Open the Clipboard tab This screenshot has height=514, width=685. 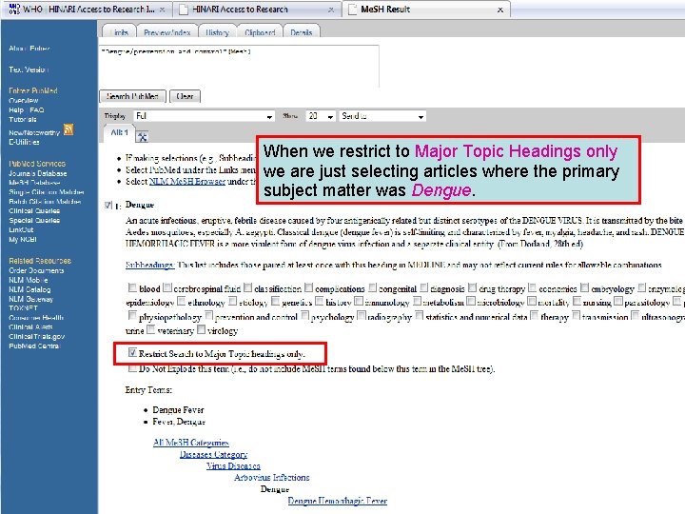(x=260, y=32)
